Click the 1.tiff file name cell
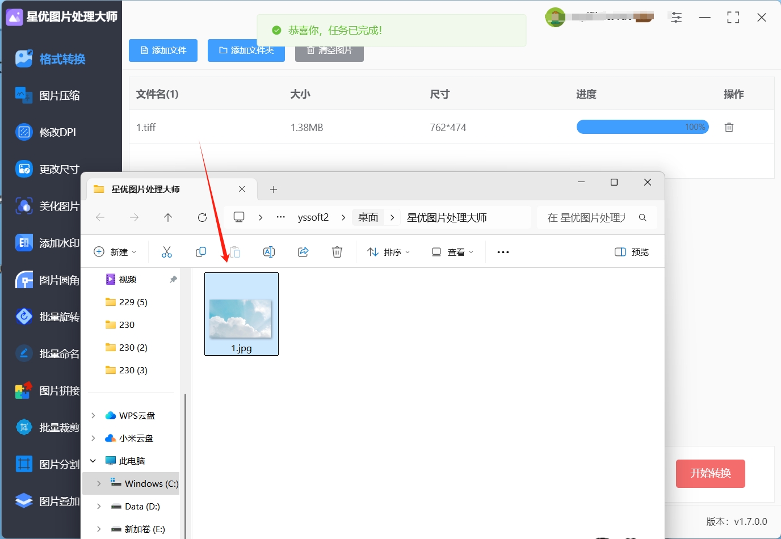Screen dimensions: 781x539 [x=146, y=127]
